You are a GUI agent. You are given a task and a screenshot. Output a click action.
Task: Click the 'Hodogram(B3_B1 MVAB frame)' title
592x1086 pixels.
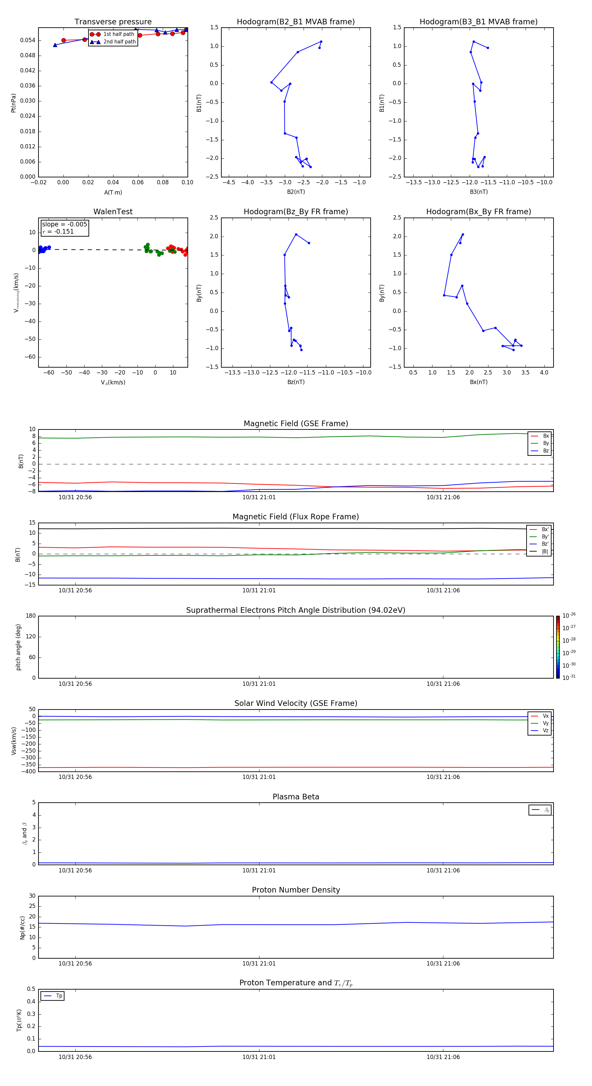tap(479, 22)
